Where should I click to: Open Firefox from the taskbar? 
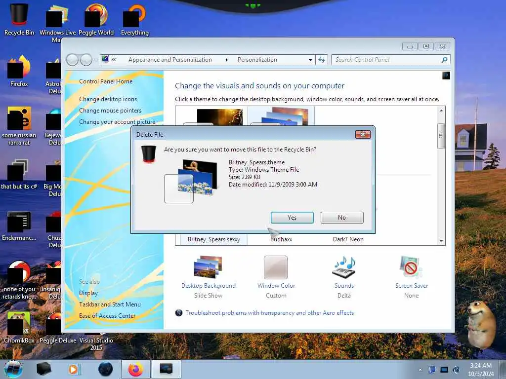point(136,369)
